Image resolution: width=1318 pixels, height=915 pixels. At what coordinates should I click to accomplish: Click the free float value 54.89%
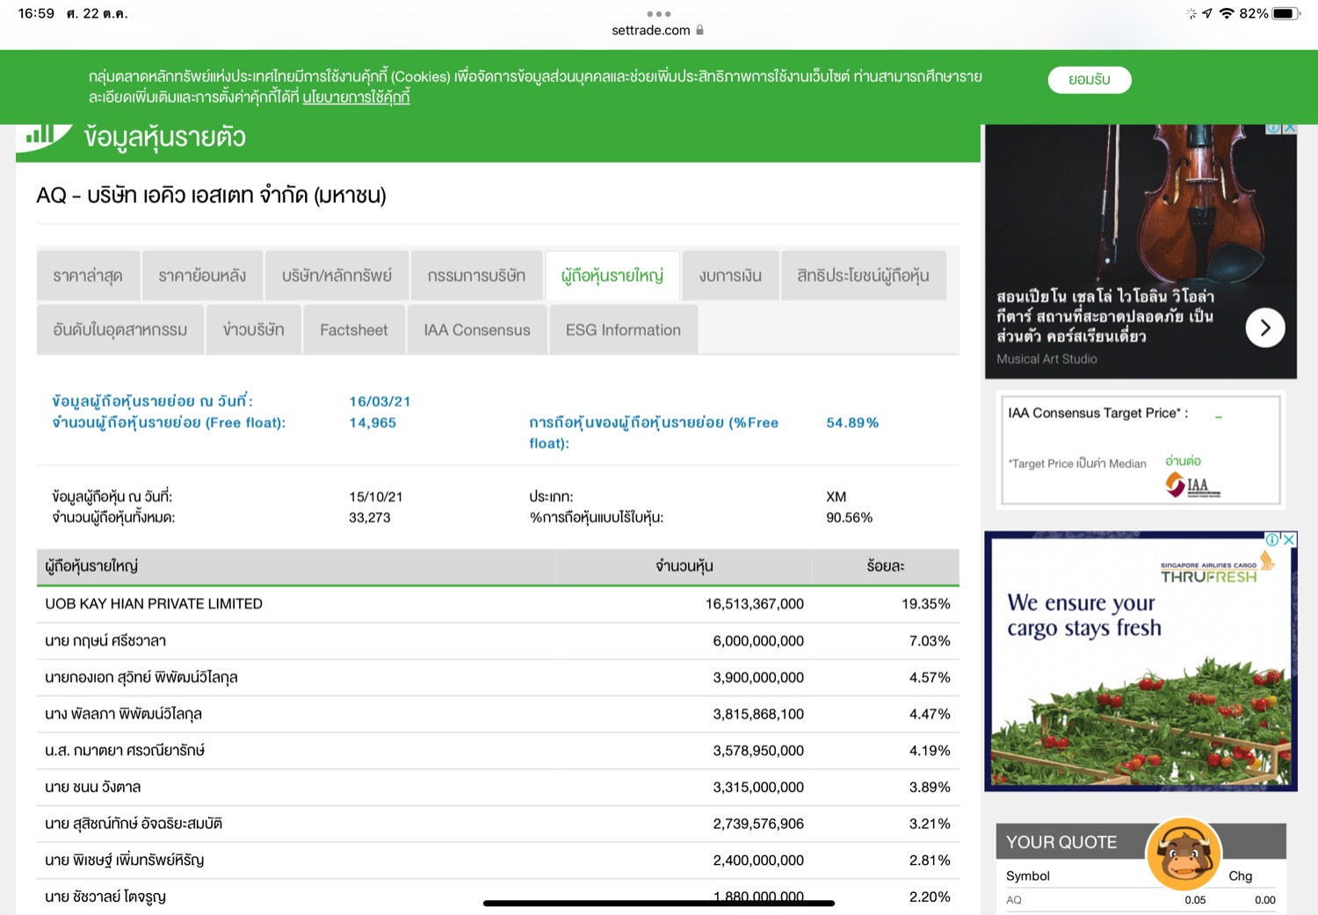[x=851, y=422]
